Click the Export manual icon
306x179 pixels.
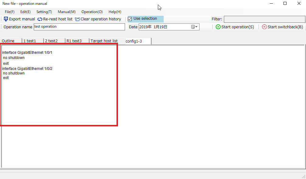pos(6,19)
